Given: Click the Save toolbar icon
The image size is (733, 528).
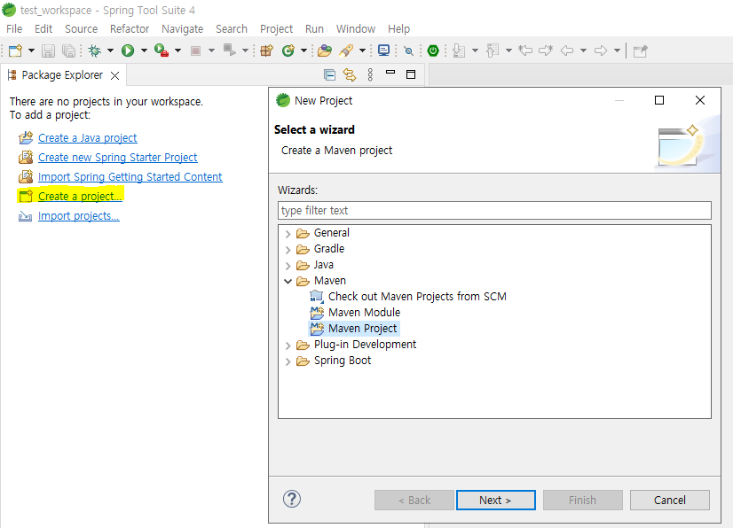Looking at the screenshot, I should pyautogui.click(x=48, y=50).
